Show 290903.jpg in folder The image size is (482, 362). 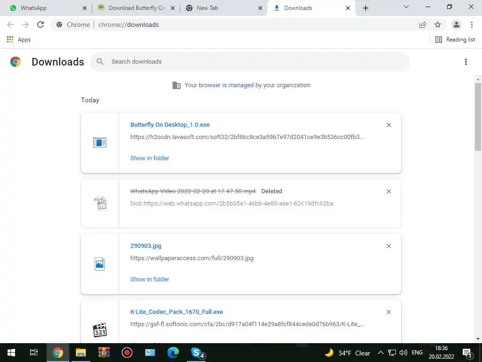pos(150,280)
